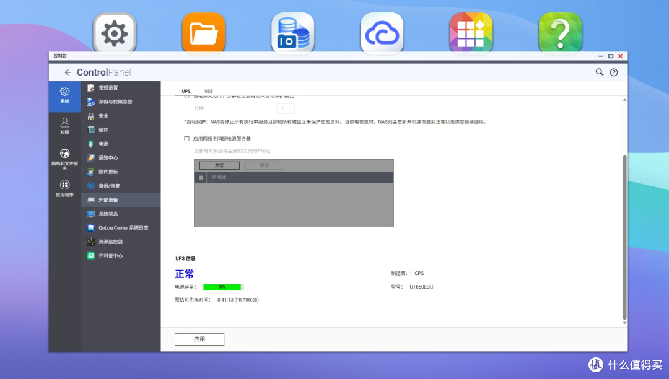Open the 许可证中心 entry

(x=121, y=256)
